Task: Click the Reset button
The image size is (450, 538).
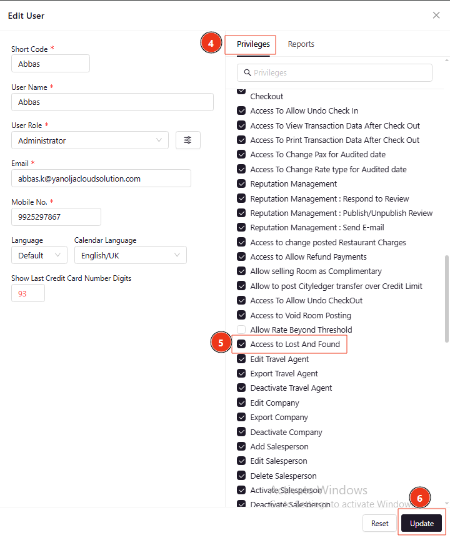Action: [379, 523]
